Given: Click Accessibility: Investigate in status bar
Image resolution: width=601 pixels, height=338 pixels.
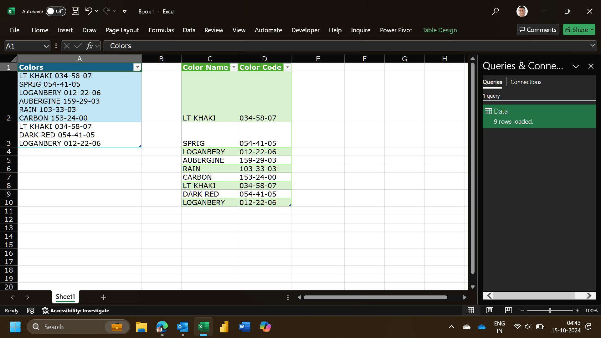Looking at the screenshot, I should tap(75, 310).
